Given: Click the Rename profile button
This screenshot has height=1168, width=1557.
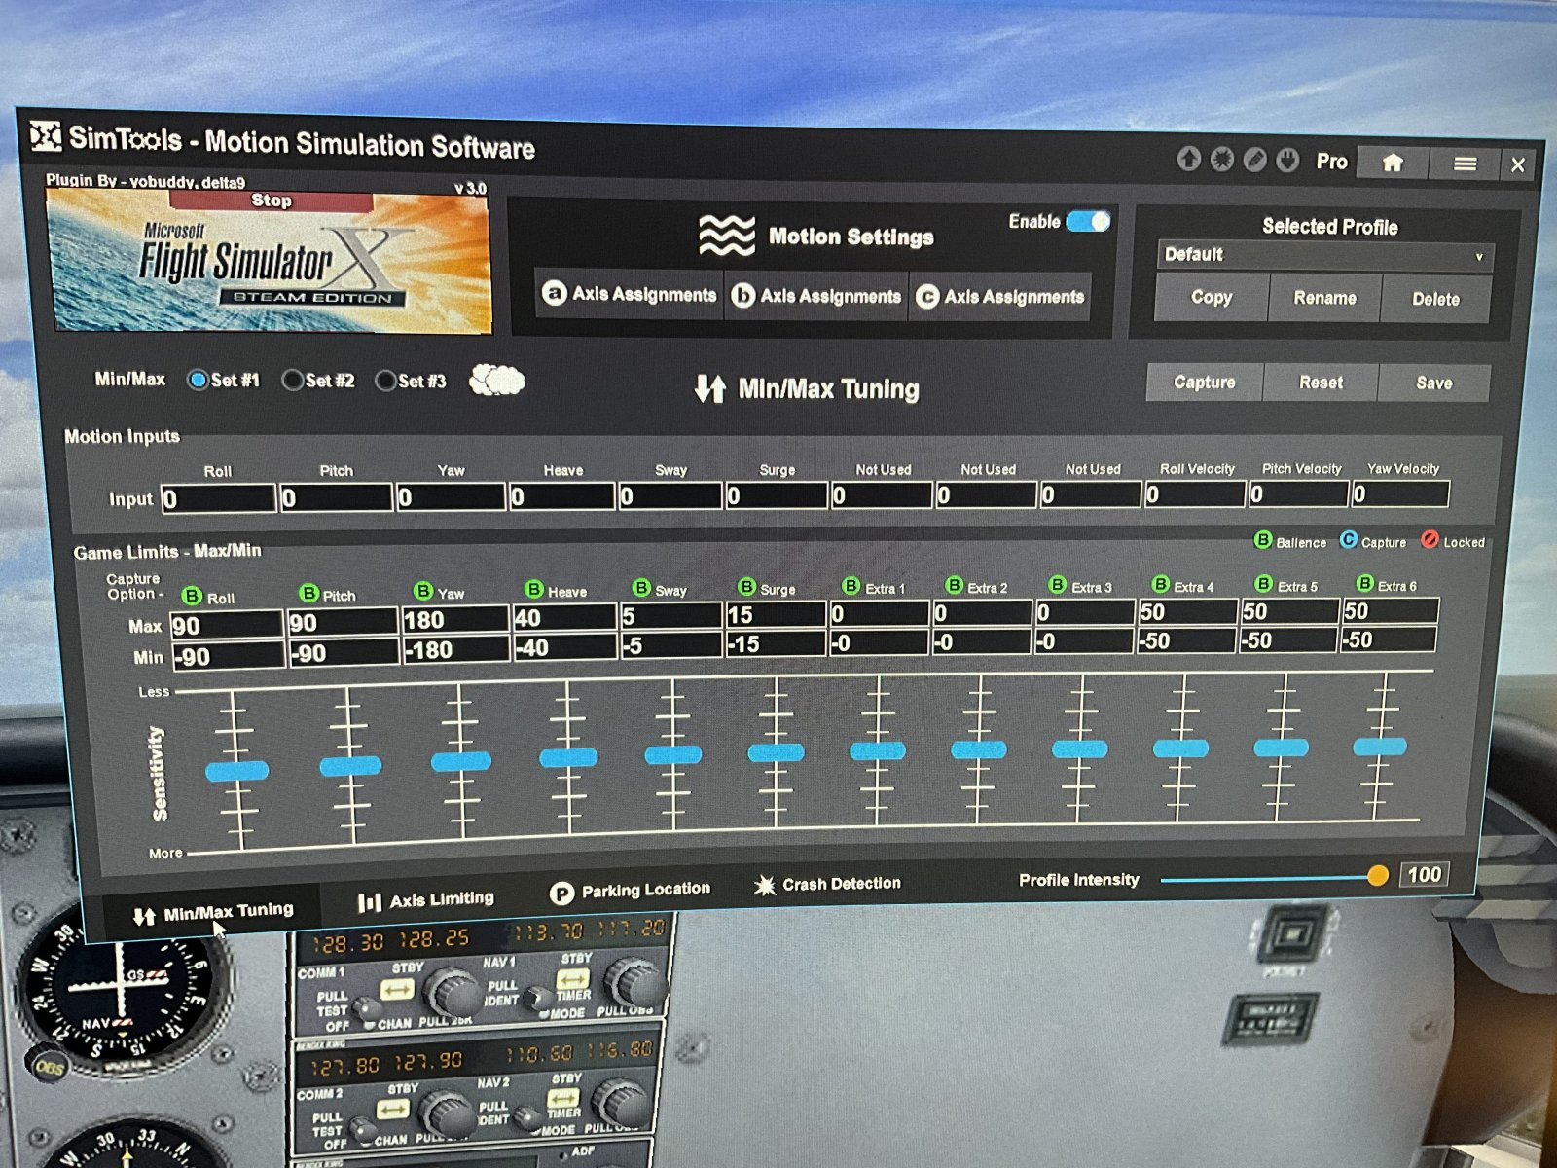Looking at the screenshot, I should [x=1324, y=298].
